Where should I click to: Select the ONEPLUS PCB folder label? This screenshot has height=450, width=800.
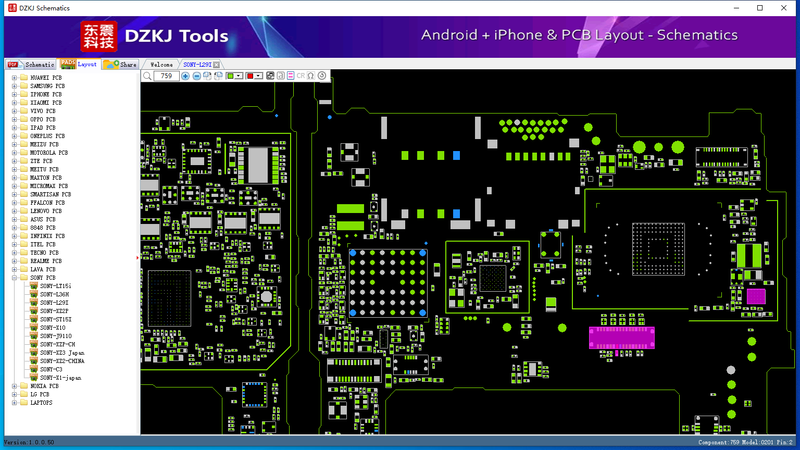click(x=47, y=136)
